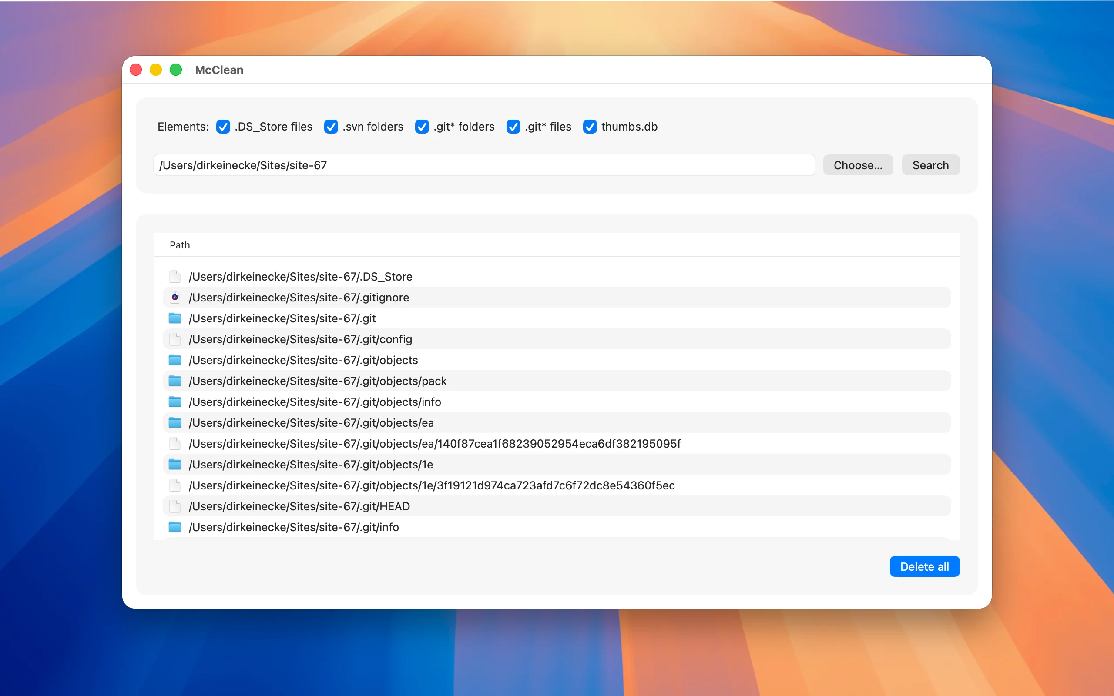Click the green zoom window button
The image size is (1114, 696).
click(176, 70)
